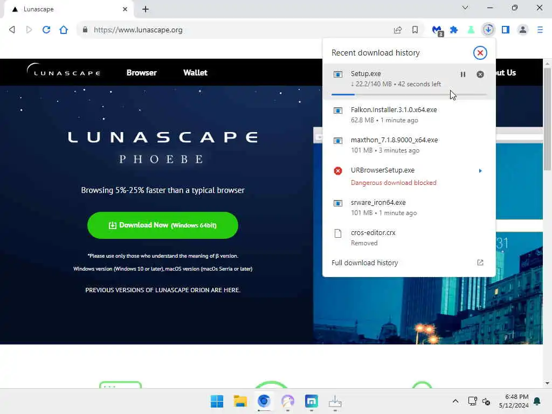Open previous versions of Lunascape Orion link
This screenshot has width=552, height=414.
click(163, 290)
